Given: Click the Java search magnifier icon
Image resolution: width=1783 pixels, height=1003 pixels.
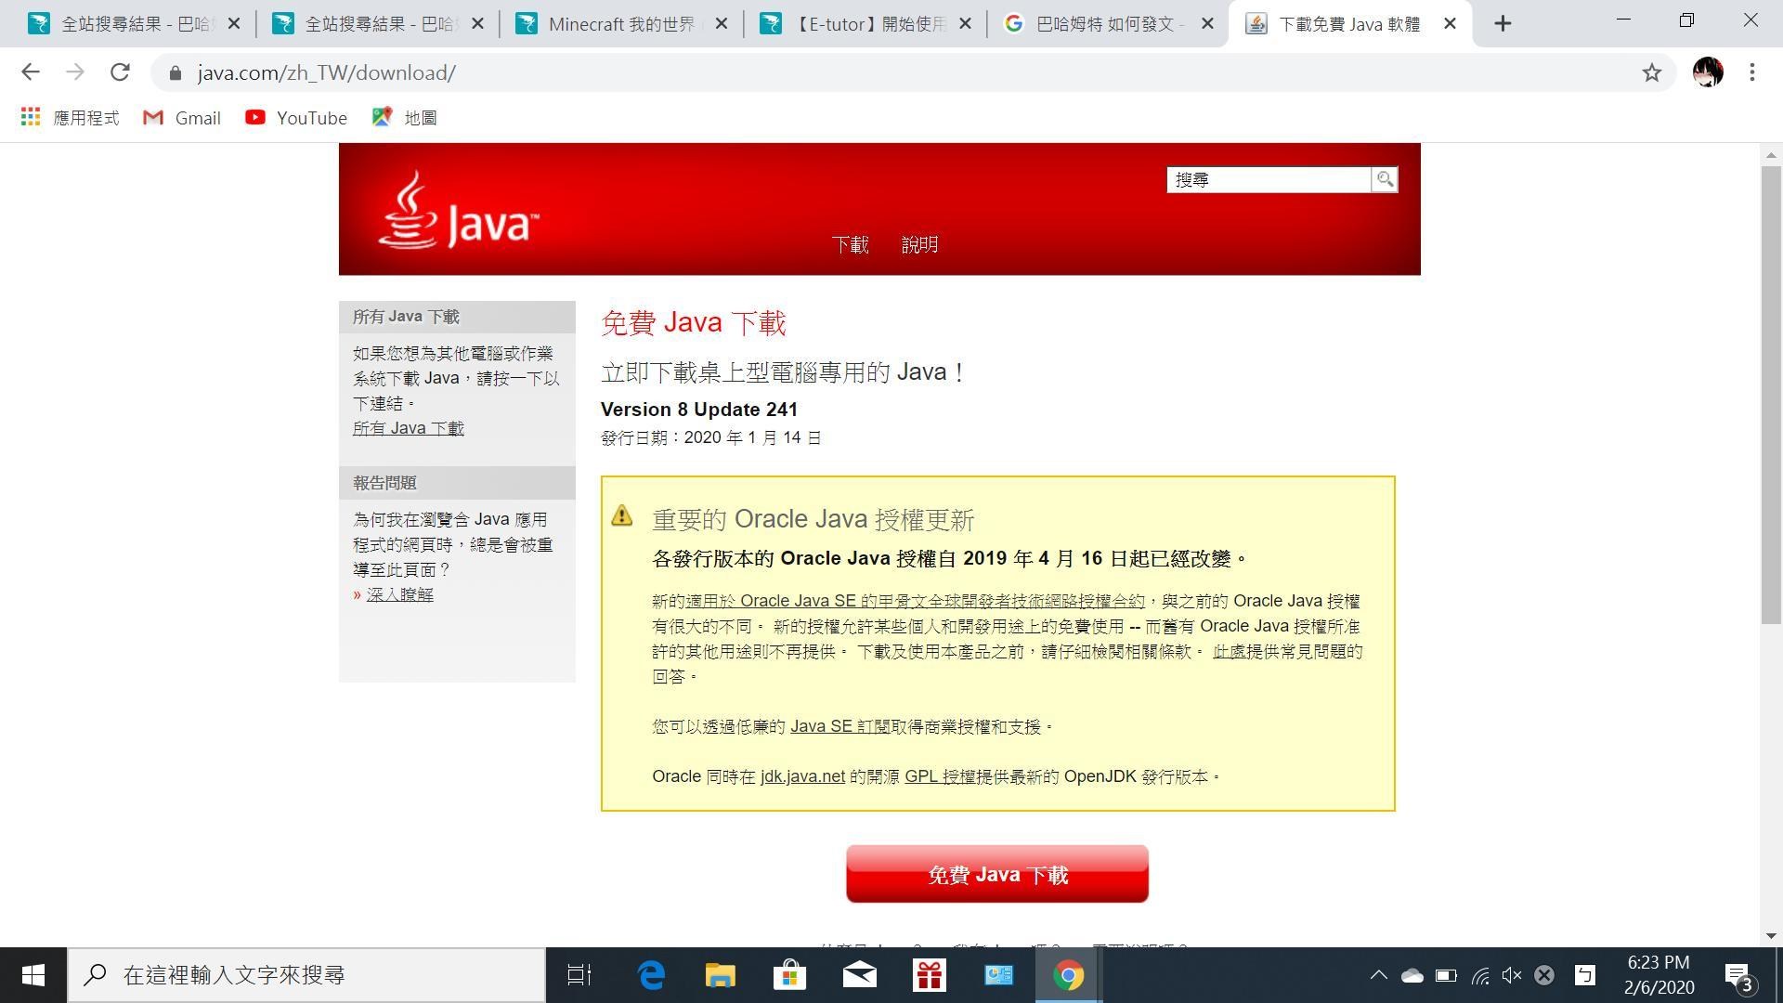Looking at the screenshot, I should [1385, 179].
